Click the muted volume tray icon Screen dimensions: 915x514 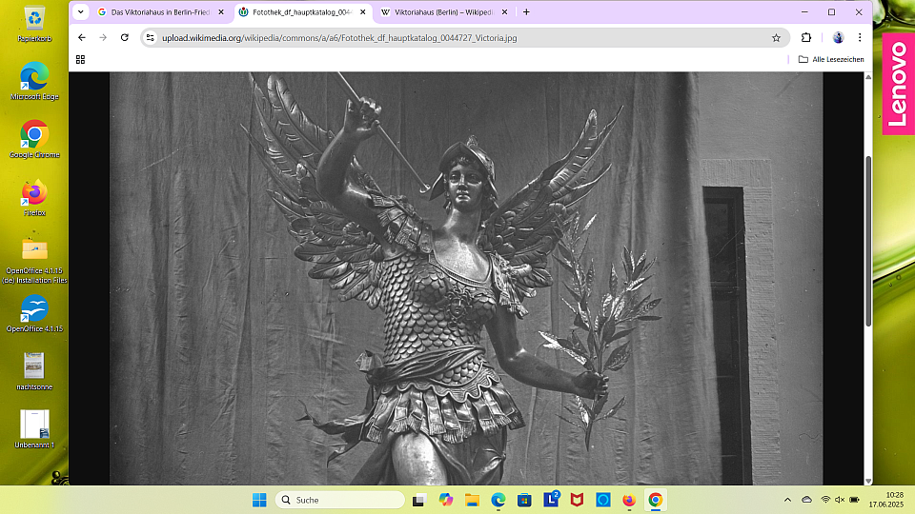840,500
